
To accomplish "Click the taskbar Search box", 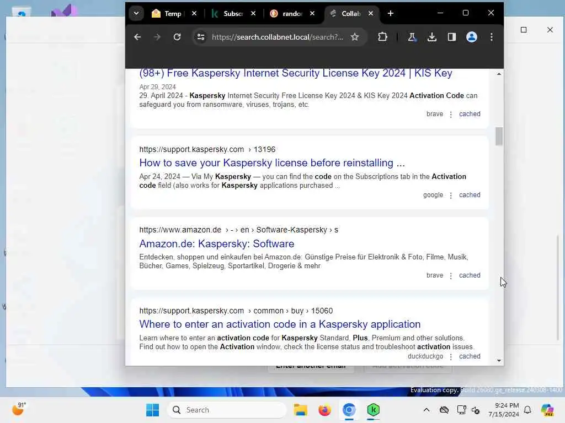I will [x=227, y=410].
